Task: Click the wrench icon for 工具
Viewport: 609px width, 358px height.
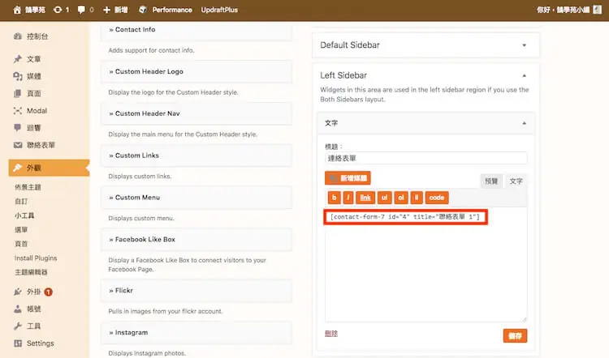Action: click(x=18, y=326)
